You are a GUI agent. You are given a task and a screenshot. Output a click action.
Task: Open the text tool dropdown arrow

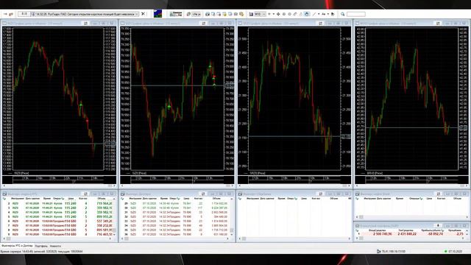point(328,14)
